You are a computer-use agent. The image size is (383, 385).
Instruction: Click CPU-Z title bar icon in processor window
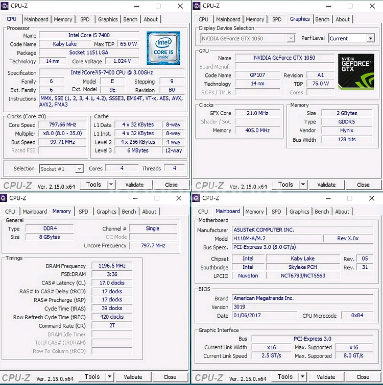pyautogui.click(x=5, y=6)
